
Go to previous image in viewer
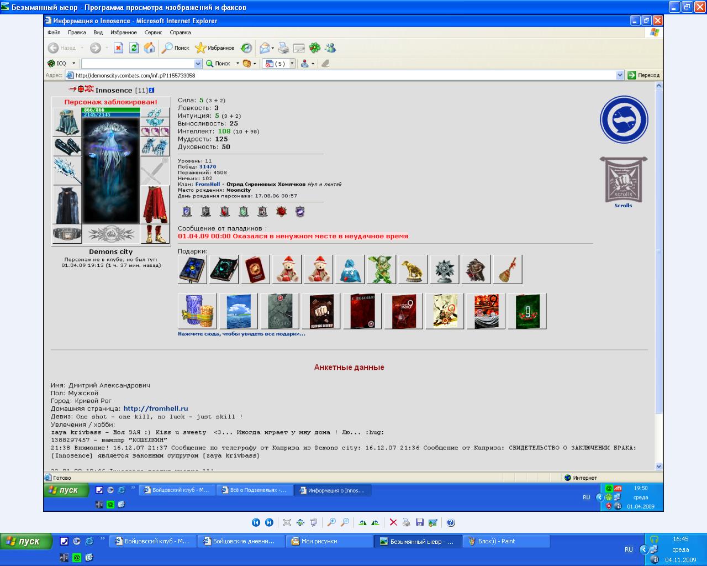[x=256, y=522]
